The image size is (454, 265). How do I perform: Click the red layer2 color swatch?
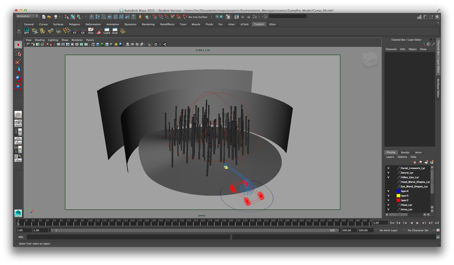coord(398,200)
